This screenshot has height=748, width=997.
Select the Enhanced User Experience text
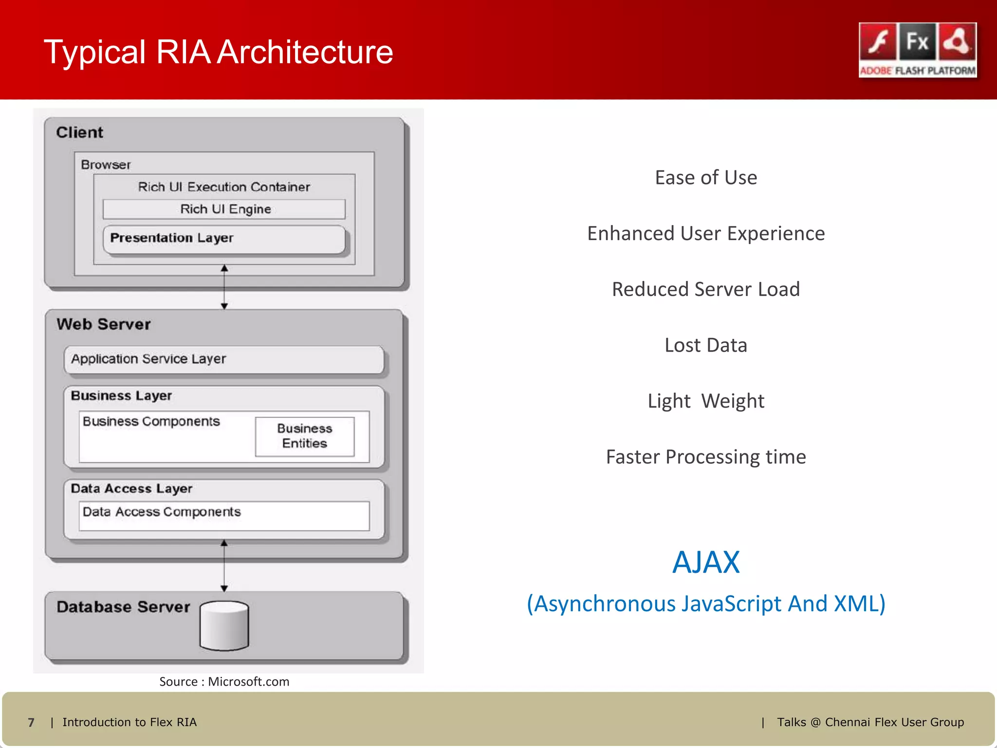click(x=706, y=233)
